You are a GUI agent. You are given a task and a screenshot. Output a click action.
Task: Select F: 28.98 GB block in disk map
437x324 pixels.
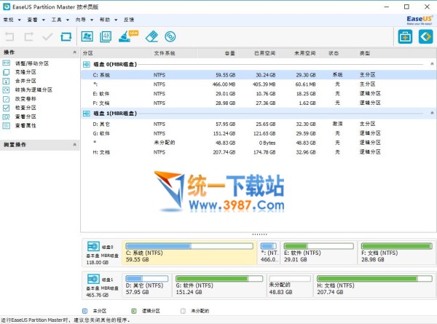(397, 253)
